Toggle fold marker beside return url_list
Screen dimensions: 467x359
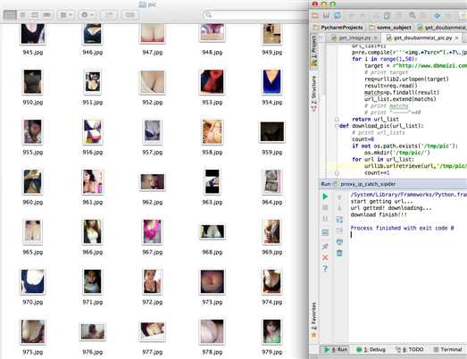tap(337, 119)
